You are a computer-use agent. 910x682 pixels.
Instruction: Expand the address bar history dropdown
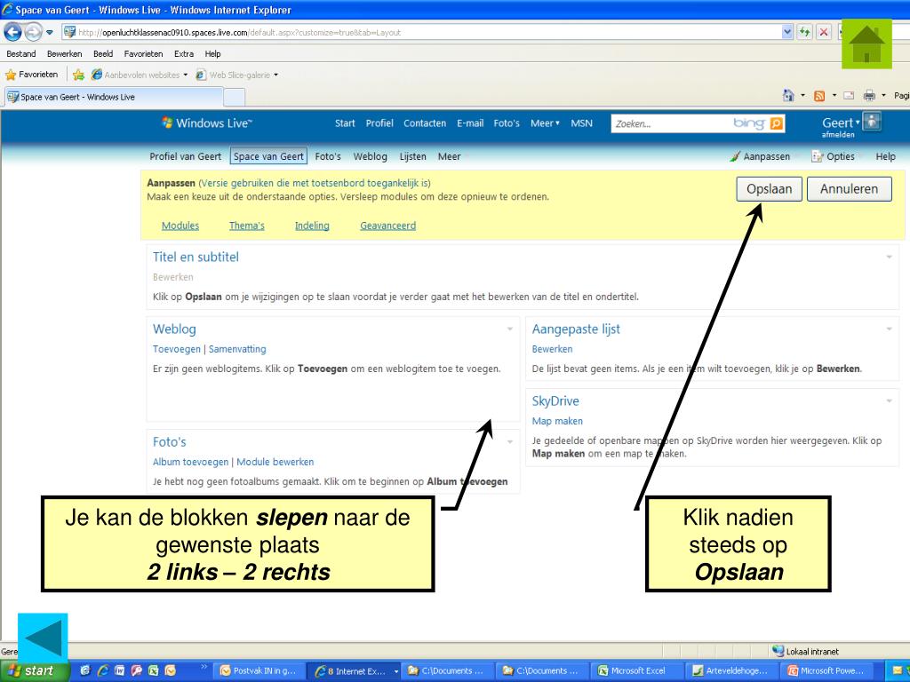coord(787,33)
